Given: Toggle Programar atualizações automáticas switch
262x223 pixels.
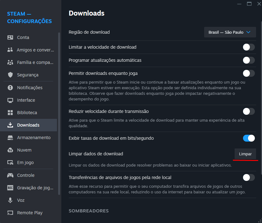Looking at the screenshot, I should click(249, 60).
